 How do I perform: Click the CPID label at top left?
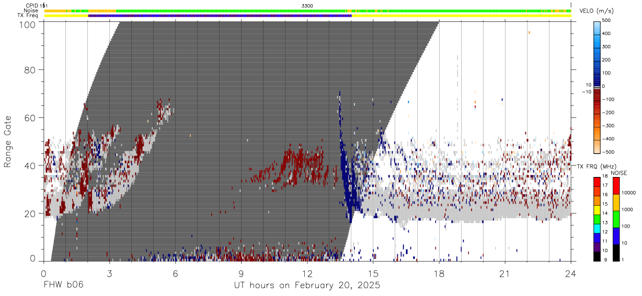coord(32,5)
